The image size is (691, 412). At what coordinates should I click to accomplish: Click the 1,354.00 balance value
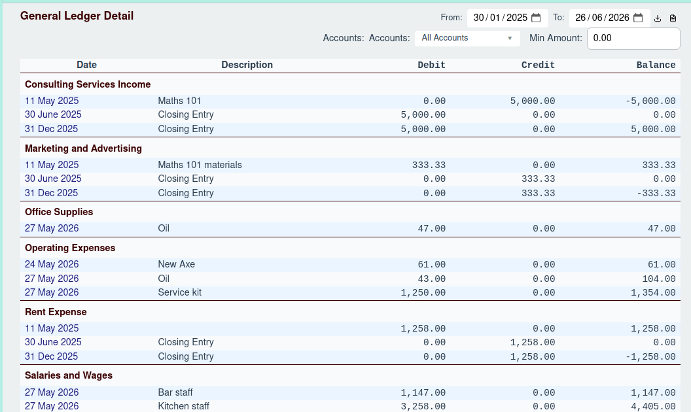tap(653, 293)
